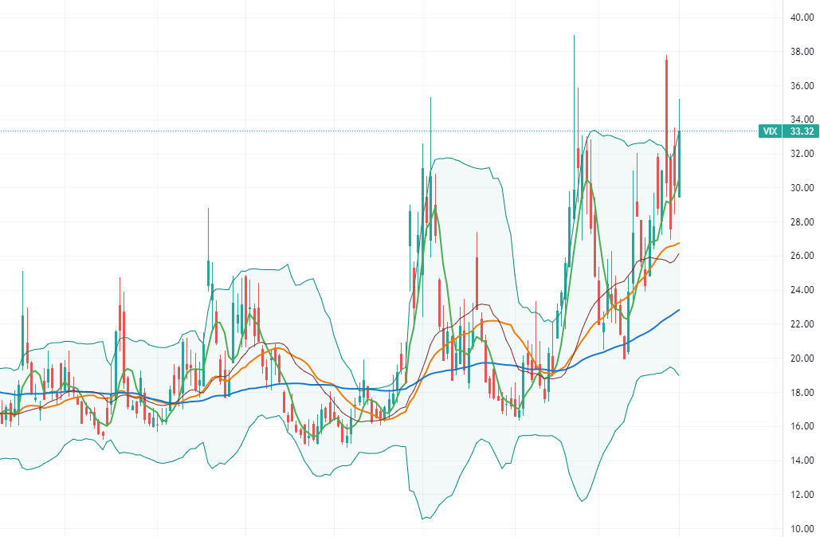Select the right end of the upper Bollinger band
The image size is (820, 537).
coord(677,137)
